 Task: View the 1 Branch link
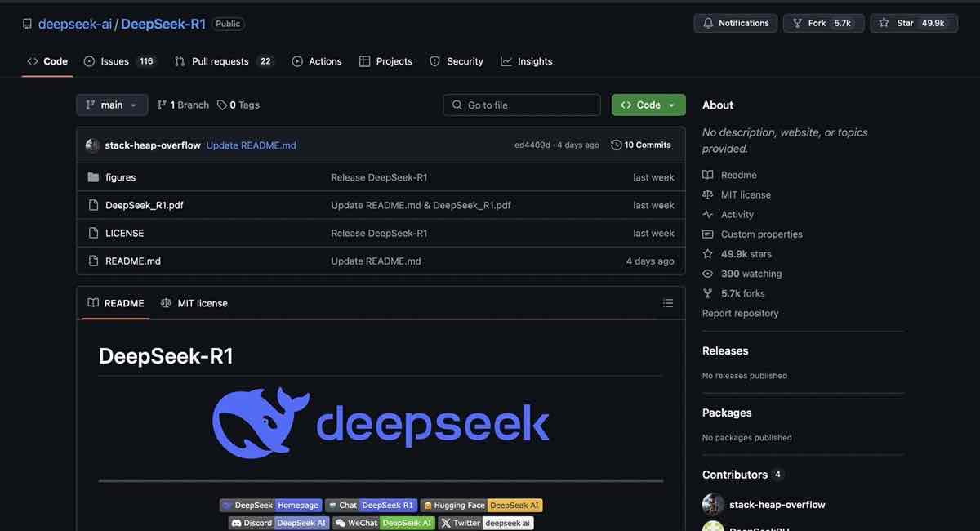183,105
